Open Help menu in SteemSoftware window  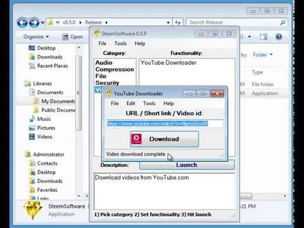(x=140, y=44)
